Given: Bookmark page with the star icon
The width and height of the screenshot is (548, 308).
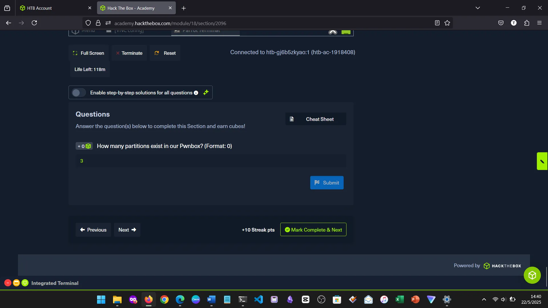Looking at the screenshot, I should (447, 23).
